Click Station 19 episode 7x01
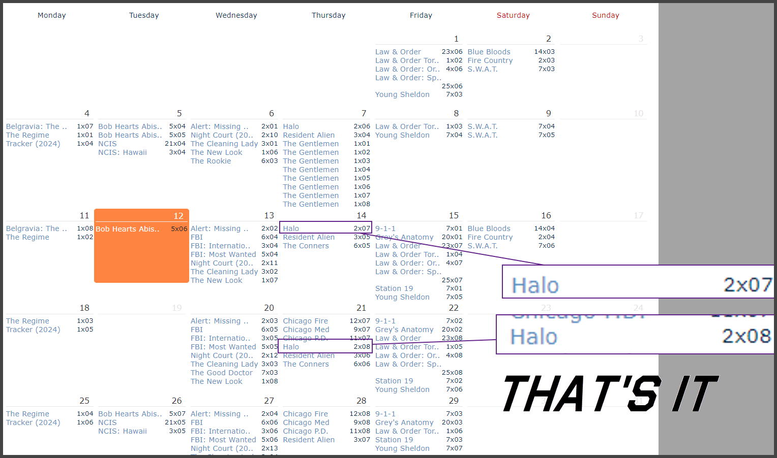The width and height of the screenshot is (777, 458). click(394, 288)
